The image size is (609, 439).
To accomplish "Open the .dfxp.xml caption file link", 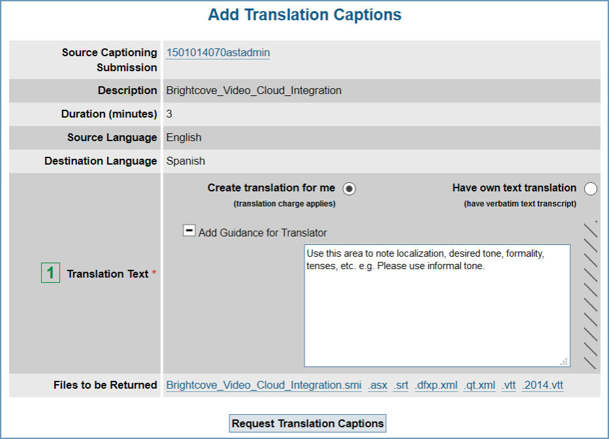I will coord(436,385).
